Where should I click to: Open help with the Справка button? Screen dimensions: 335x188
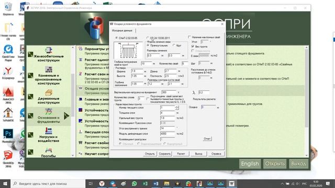point(216,154)
